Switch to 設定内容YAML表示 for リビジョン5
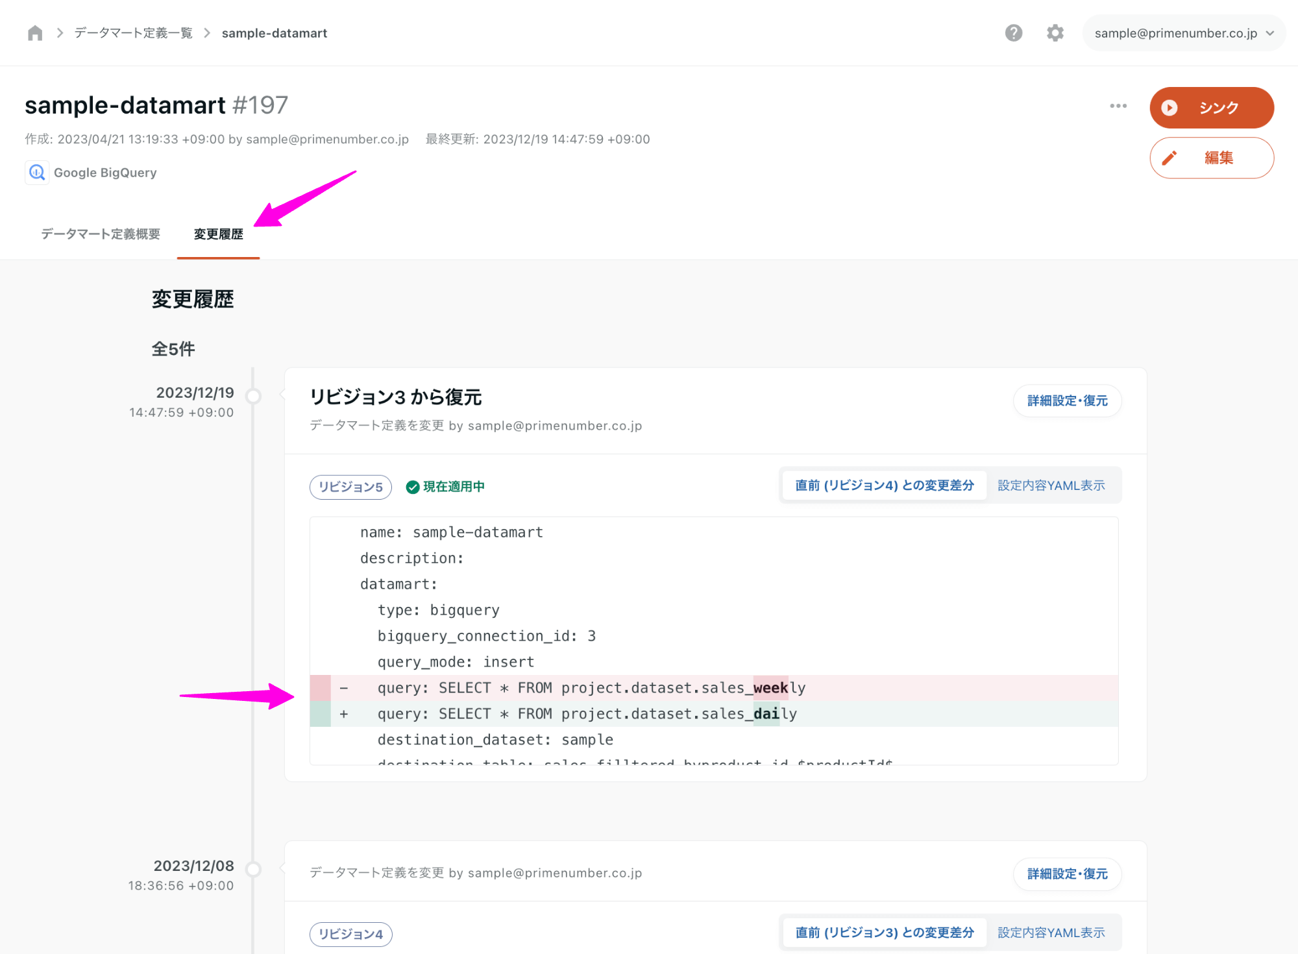Image resolution: width=1298 pixels, height=954 pixels. coord(1051,485)
